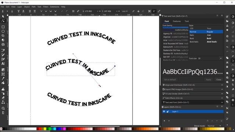This screenshot has width=235, height=132.
Task: Select the Eraser tool
Action: 3,98
